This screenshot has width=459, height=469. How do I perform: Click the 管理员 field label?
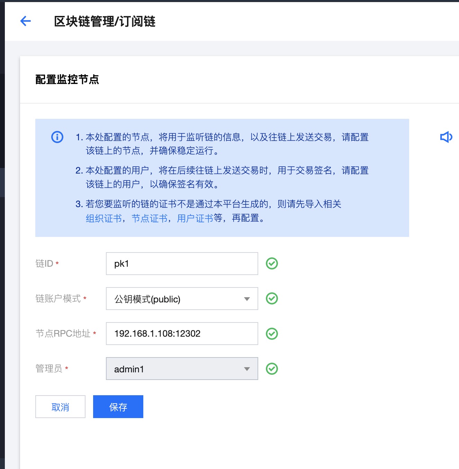coord(49,369)
